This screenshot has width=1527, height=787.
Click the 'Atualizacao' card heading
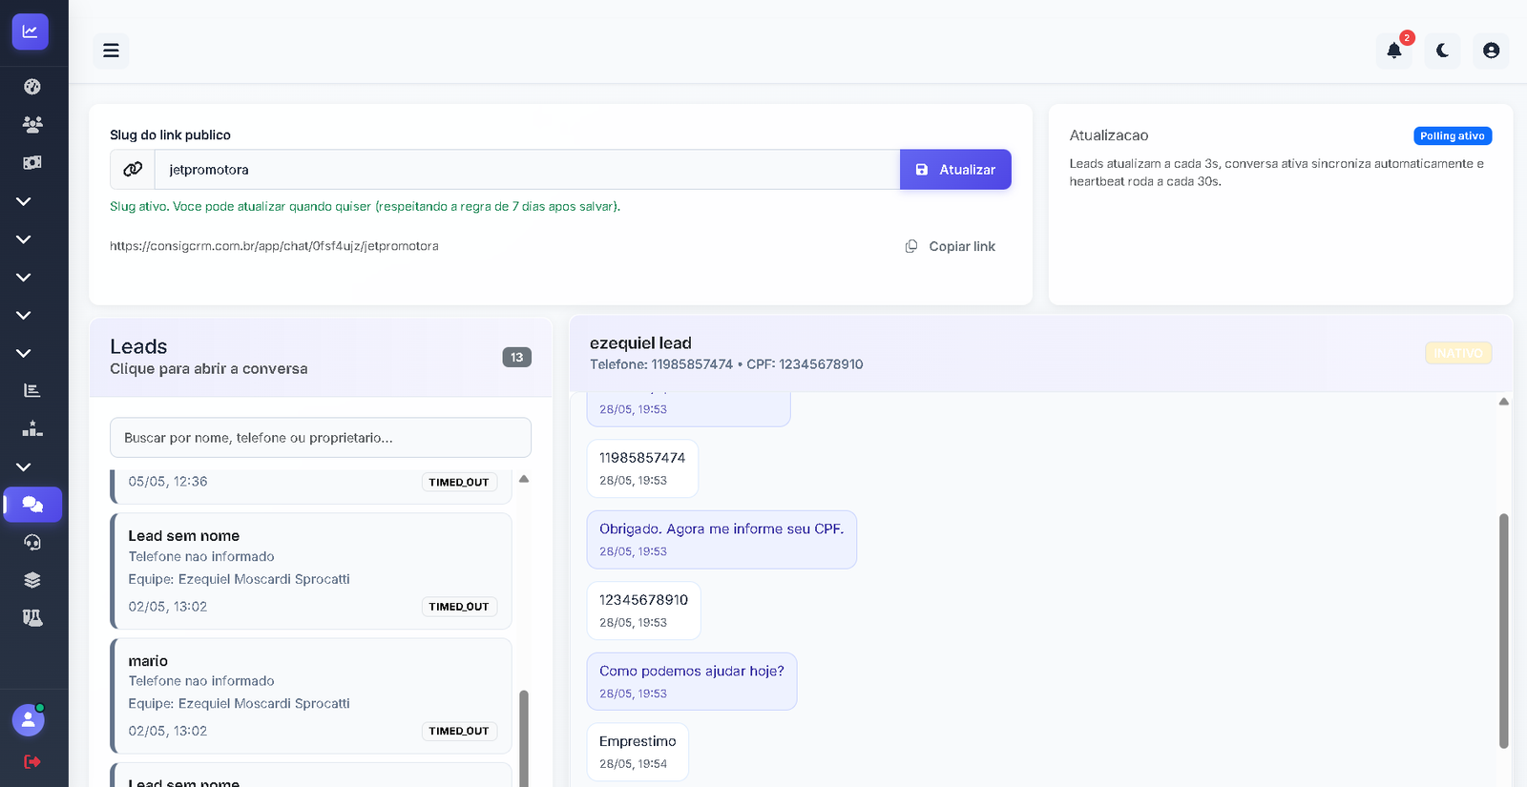tap(1109, 135)
